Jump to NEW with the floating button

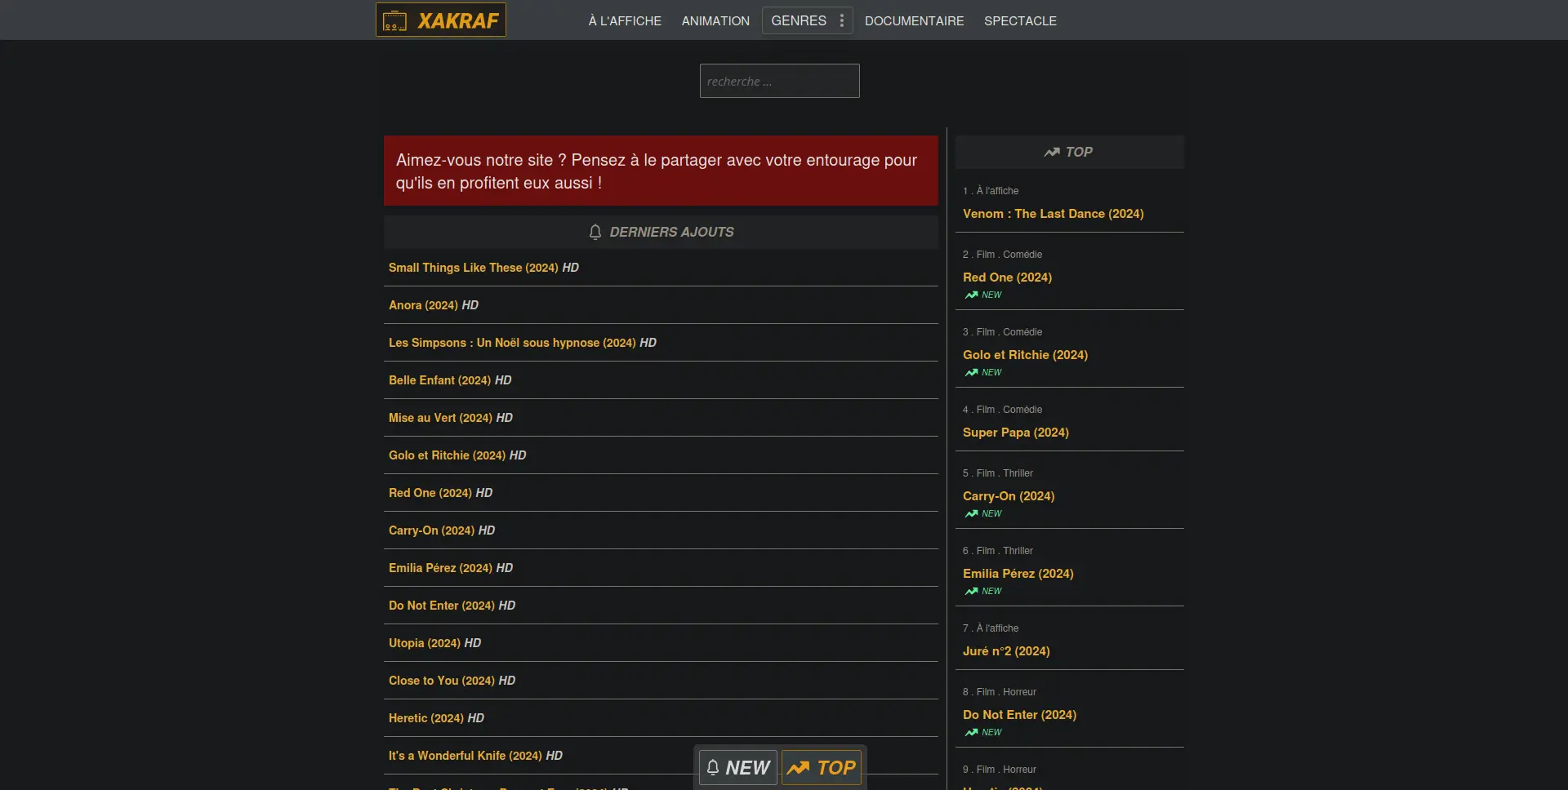pos(738,768)
